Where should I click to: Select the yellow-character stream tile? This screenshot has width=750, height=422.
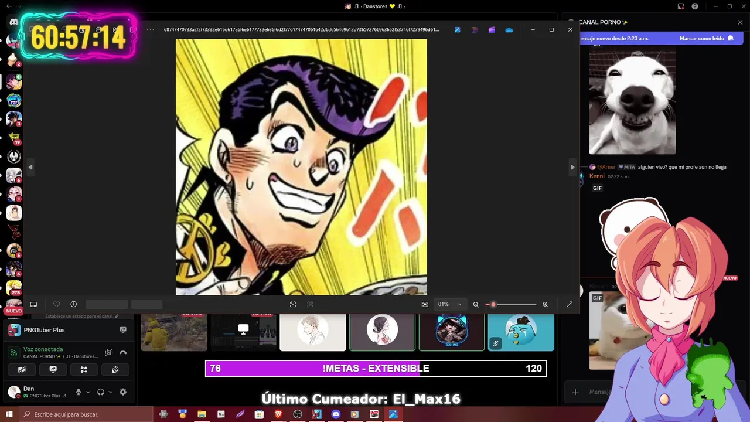pos(174,332)
